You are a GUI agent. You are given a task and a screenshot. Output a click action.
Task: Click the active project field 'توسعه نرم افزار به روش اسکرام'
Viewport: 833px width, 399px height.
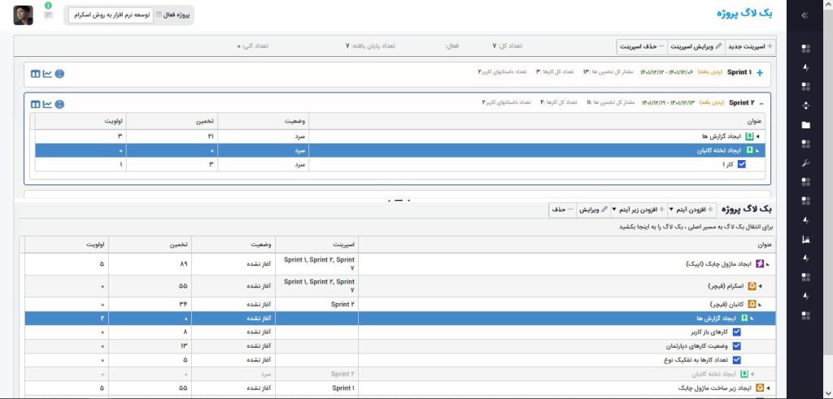111,15
